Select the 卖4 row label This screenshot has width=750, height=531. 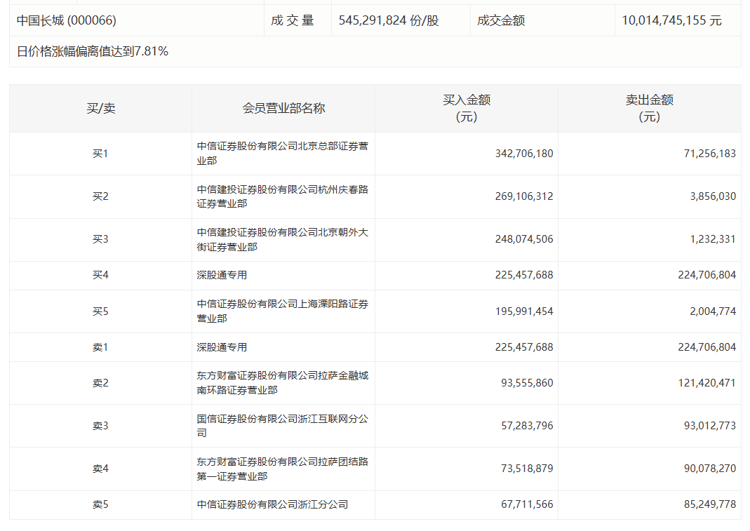click(x=100, y=469)
